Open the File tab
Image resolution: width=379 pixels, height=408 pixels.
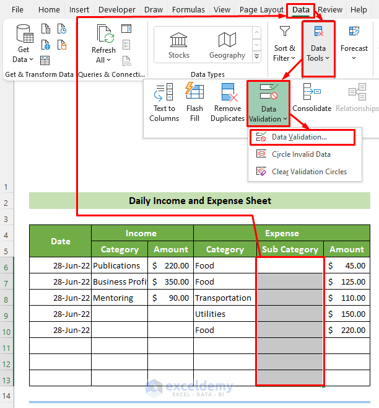17,10
